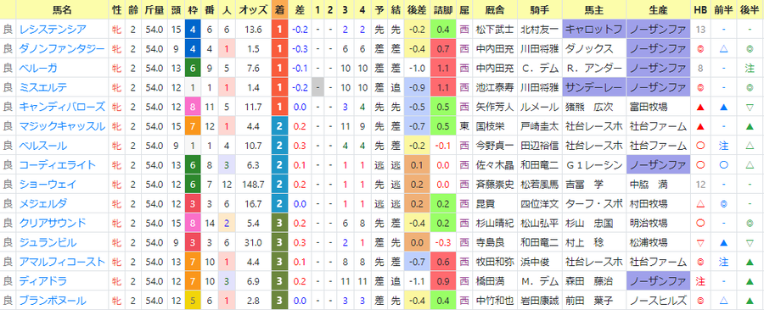Click the HB column header
Image resolution: width=764 pixels, height=310 pixels.
pos(700,9)
